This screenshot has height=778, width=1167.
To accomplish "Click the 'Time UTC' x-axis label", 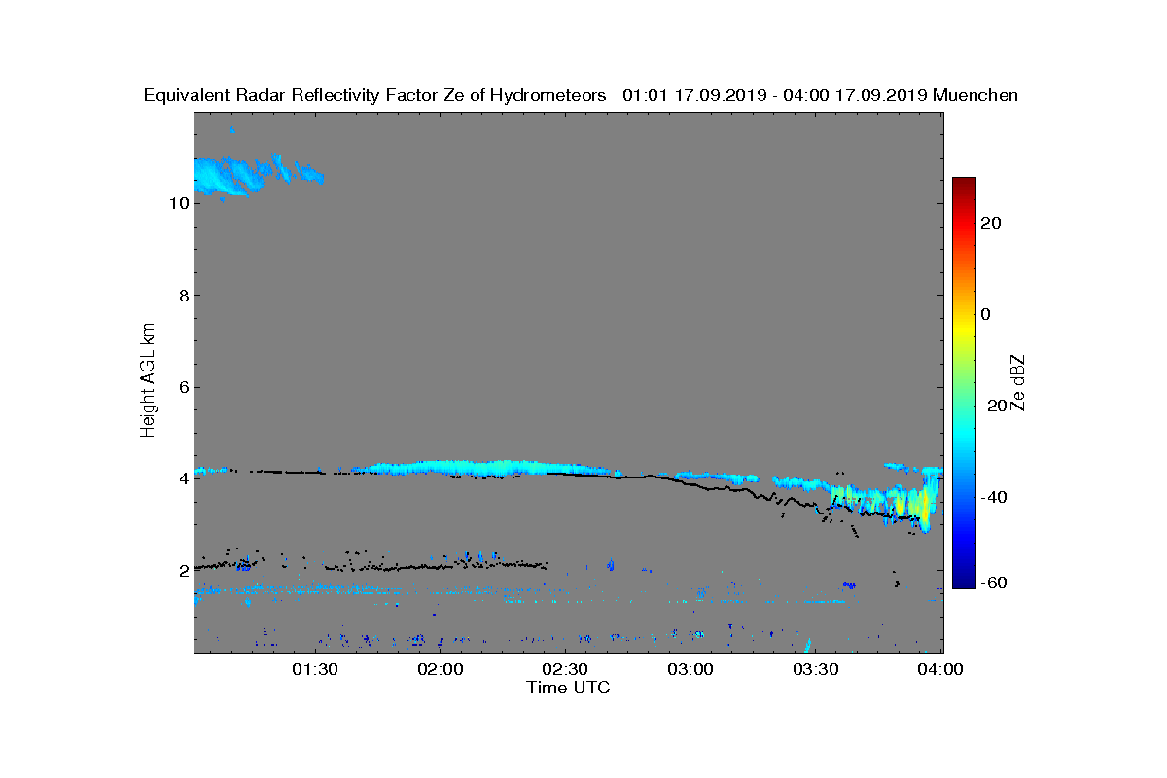I will pos(569,688).
